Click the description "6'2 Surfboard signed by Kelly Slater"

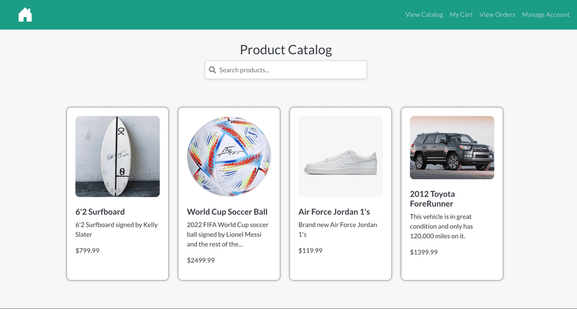(116, 229)
